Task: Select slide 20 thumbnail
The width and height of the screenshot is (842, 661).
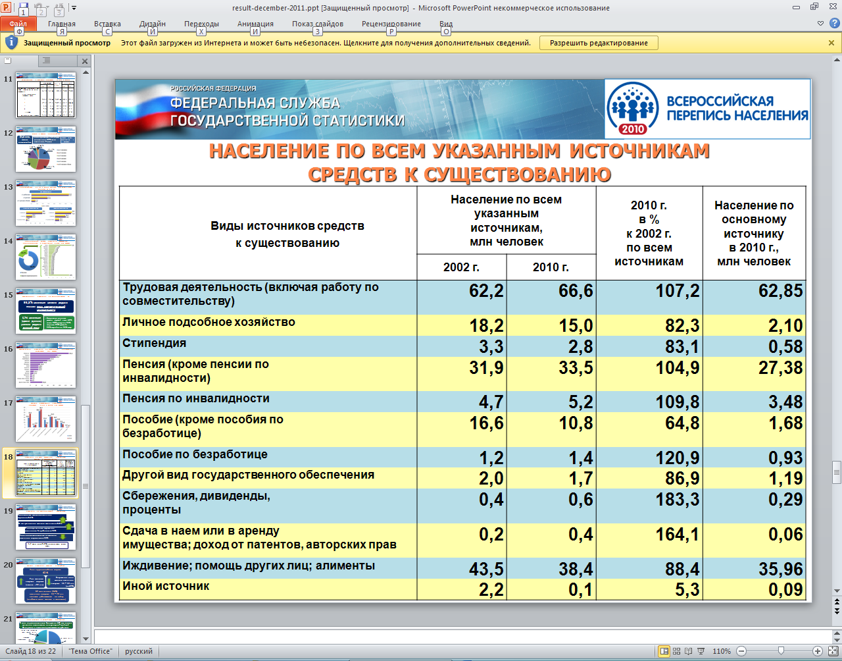Action: pos(45,581)
